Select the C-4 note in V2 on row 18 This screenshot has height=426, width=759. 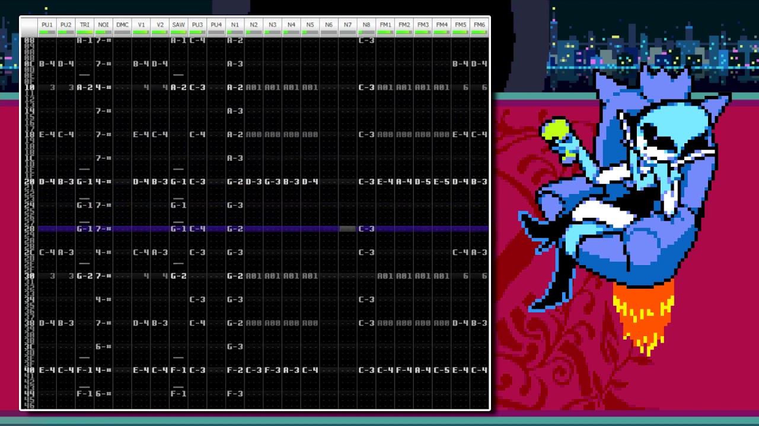(160, 134)
